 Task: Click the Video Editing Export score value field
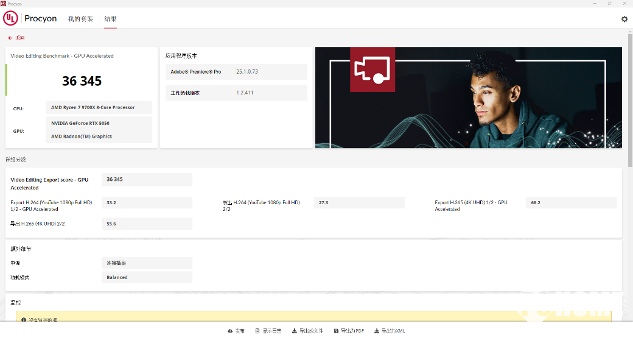(147, 180)
